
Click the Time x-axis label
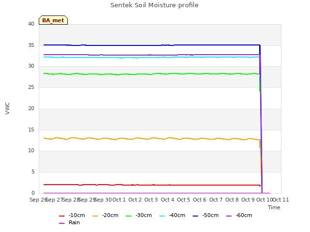[x=274, y=207]
